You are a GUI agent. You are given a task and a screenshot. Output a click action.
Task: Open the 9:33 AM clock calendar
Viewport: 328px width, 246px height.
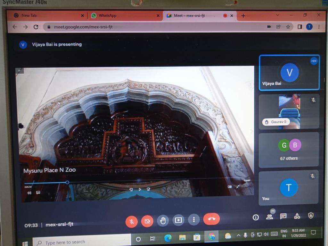[298, 233]
